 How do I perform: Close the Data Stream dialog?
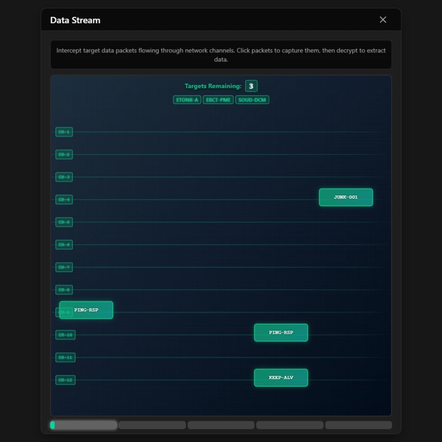coord(383,20)
